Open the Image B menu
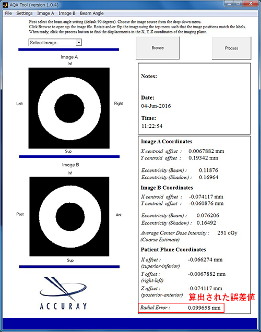Viewport: 261px width, 332px height. (x=67, y=13)
